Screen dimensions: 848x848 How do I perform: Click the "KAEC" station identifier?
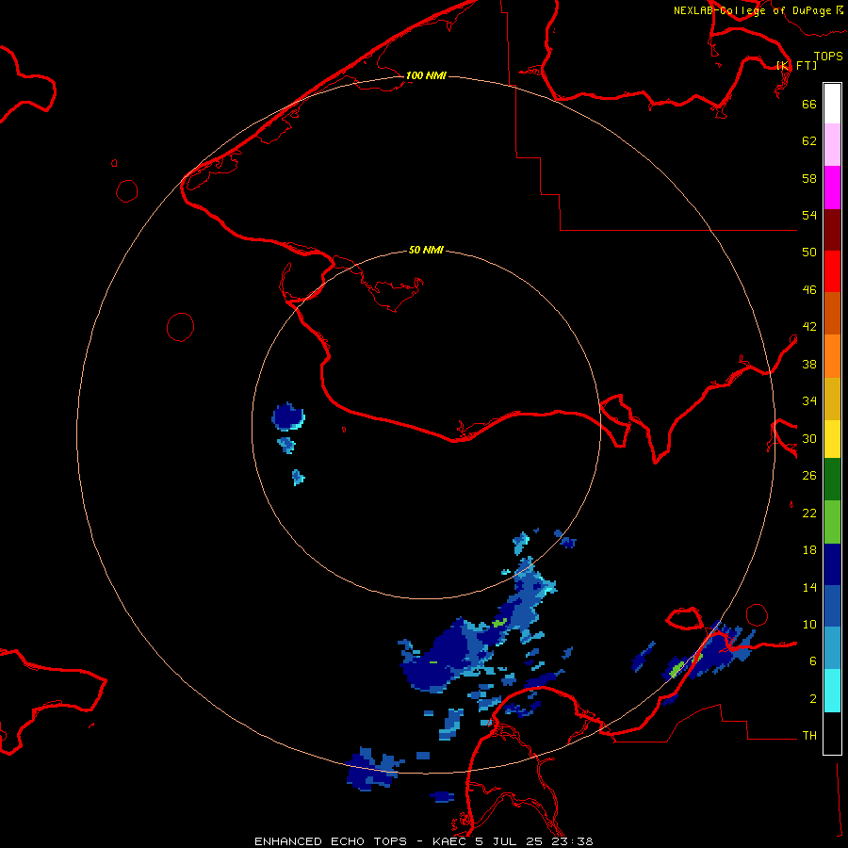(x=448, y=841)
